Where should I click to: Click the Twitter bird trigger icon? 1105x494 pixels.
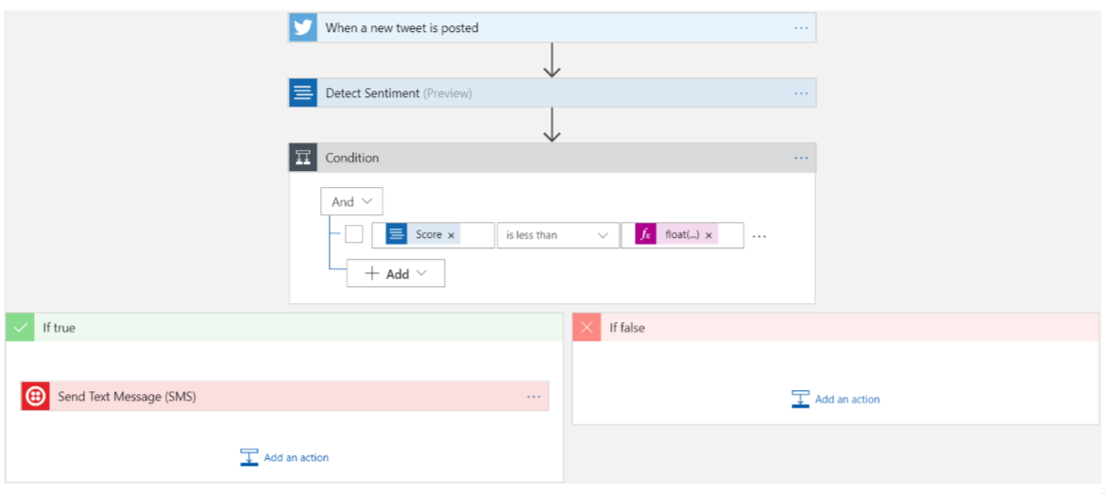pos(303,27)
